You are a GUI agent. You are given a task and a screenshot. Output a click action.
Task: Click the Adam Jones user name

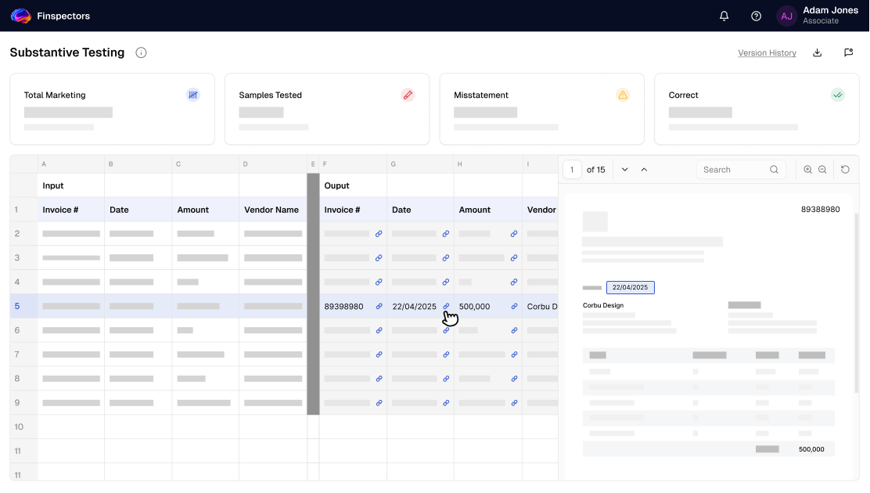click(x=830, y=10)
